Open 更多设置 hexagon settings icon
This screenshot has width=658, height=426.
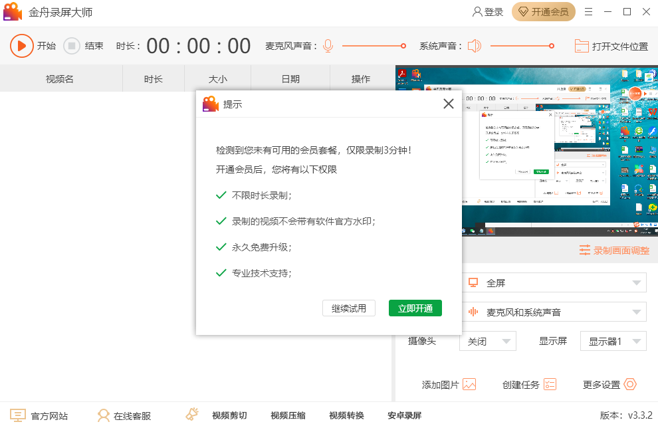[x=630, y=384]
